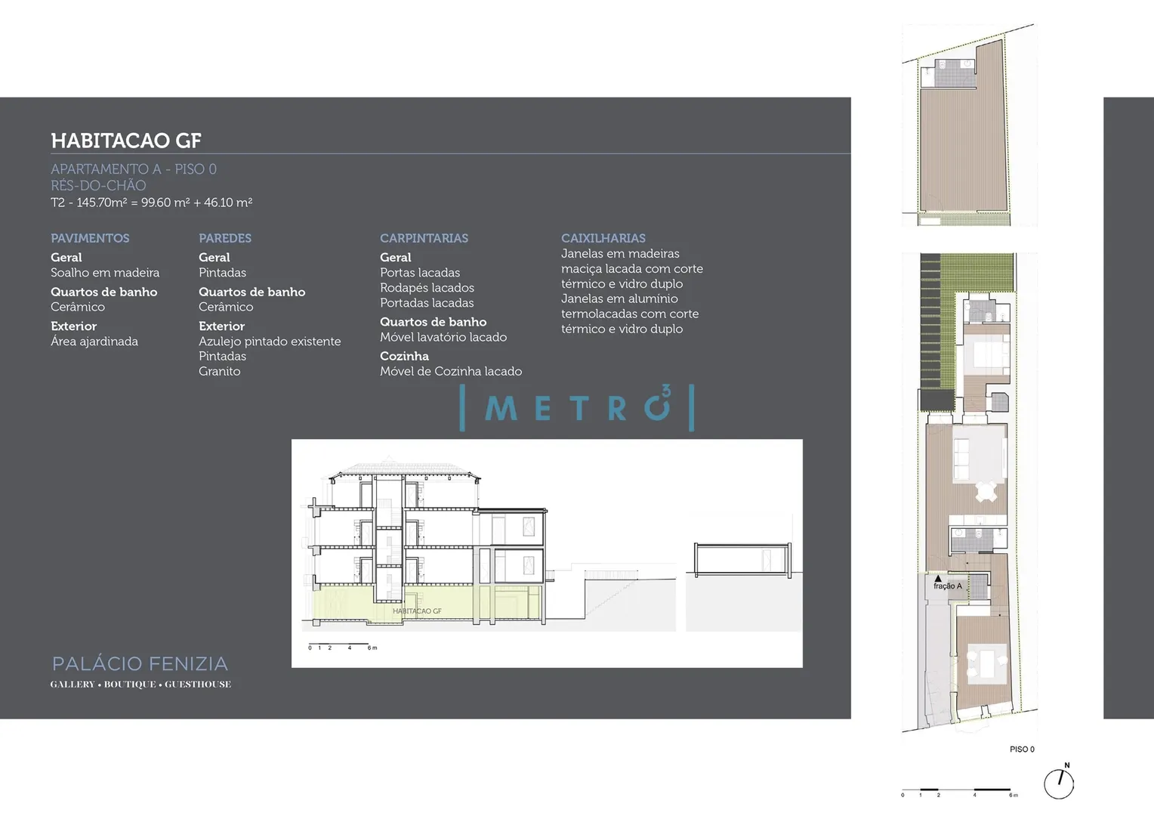Click the 'PISO 0' label below floor plan

tap(1022, 750)
